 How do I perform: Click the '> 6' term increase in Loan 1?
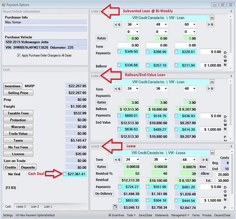(x=210, y=24)
